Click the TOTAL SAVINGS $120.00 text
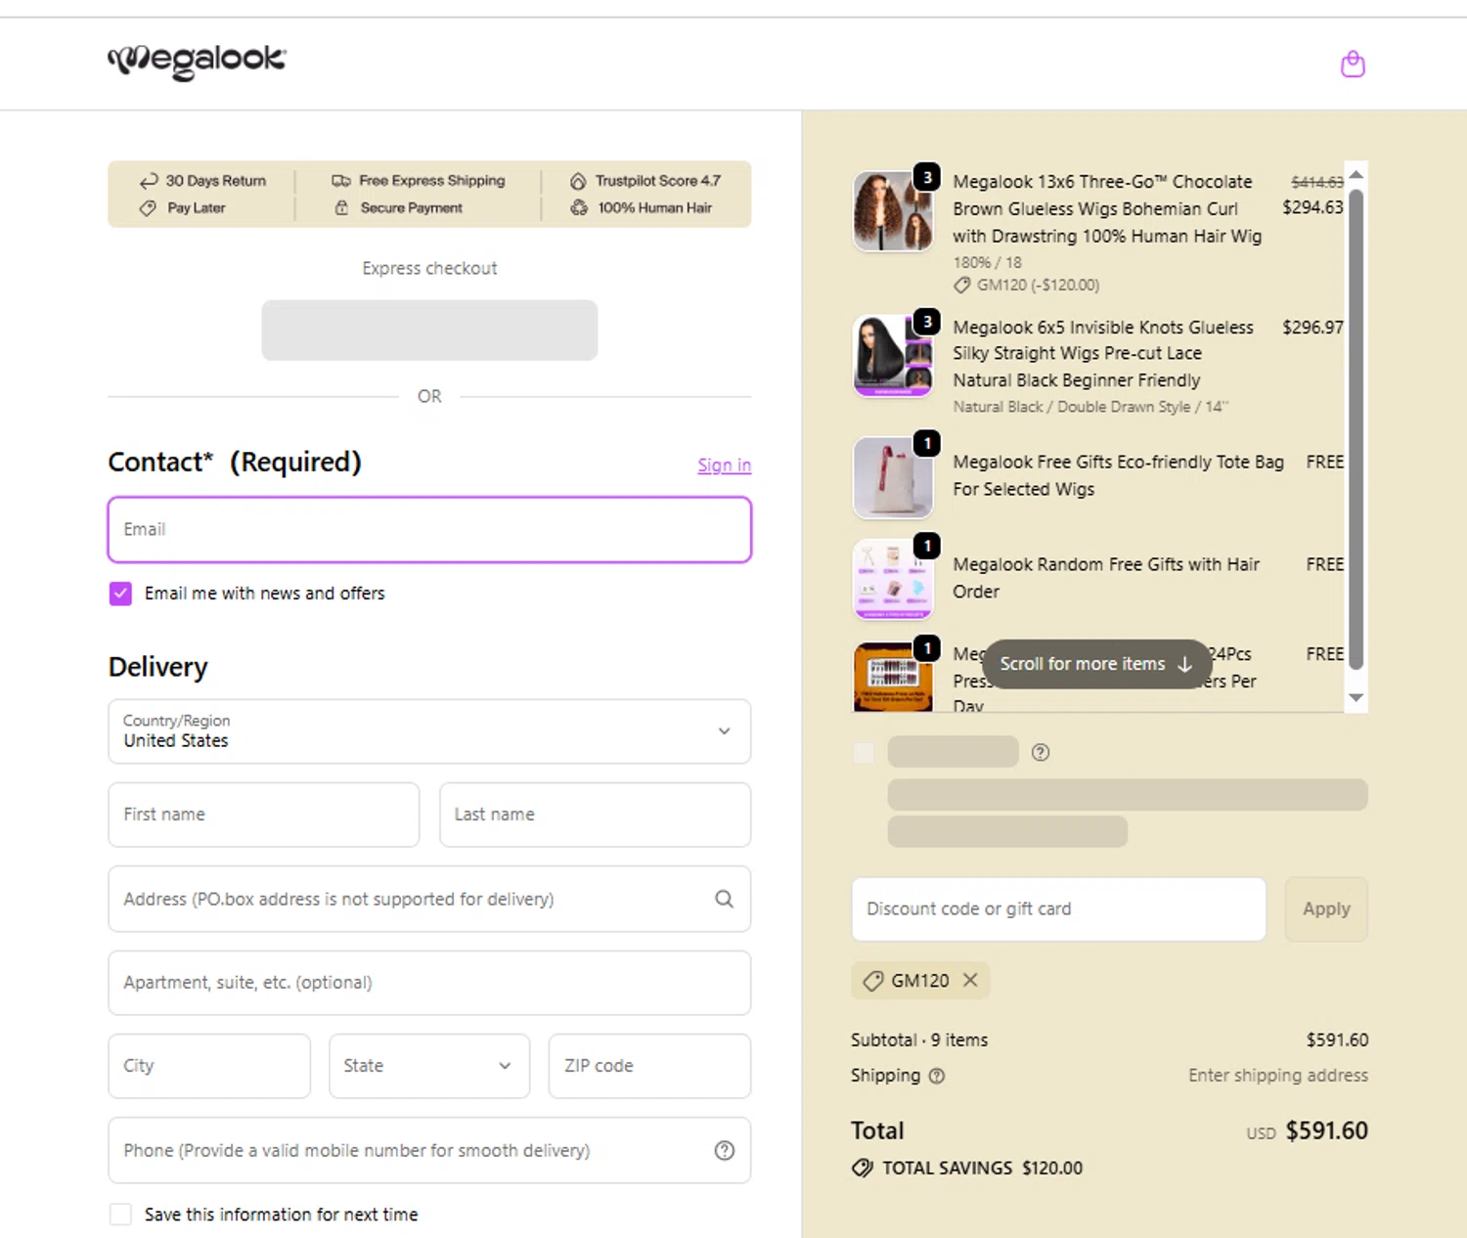 point(982,1169)
